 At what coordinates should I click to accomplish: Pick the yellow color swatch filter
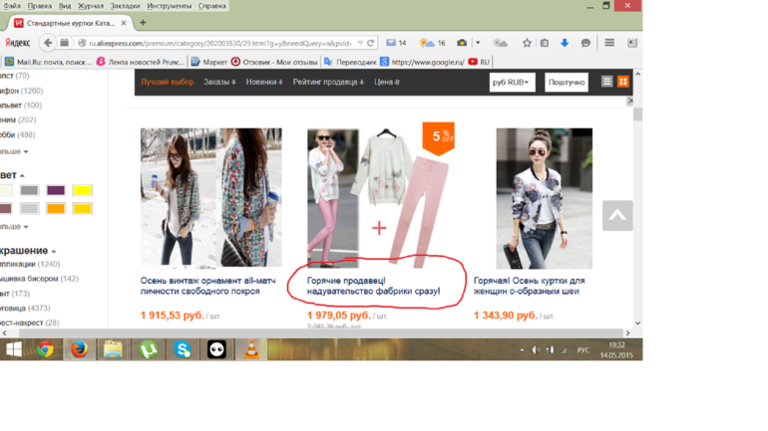tap(82, 190)
